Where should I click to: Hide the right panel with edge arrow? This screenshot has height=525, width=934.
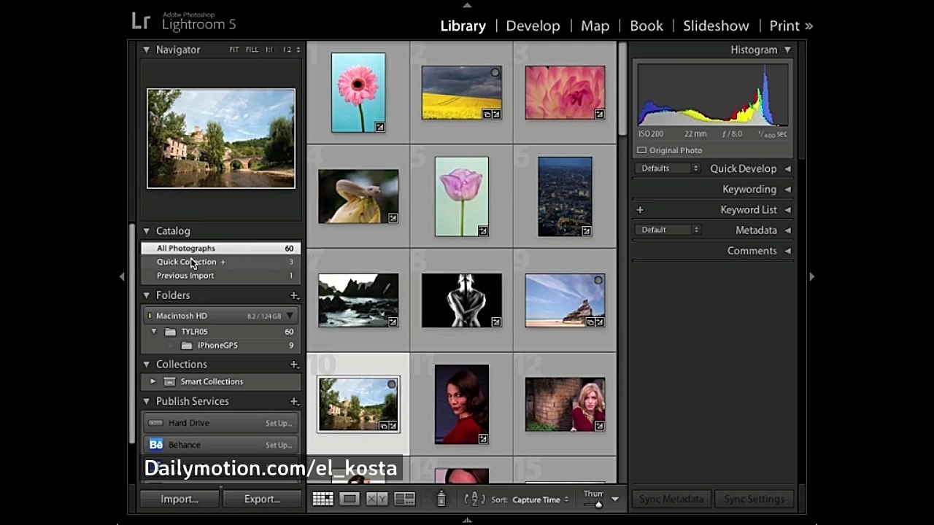pos(811,276)
